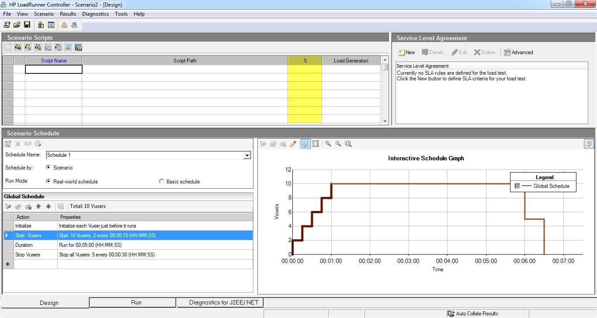Viewport: 597px width, 318px height.
Task: Click the Add Group icon with green plus
Action: pos(28,47)
